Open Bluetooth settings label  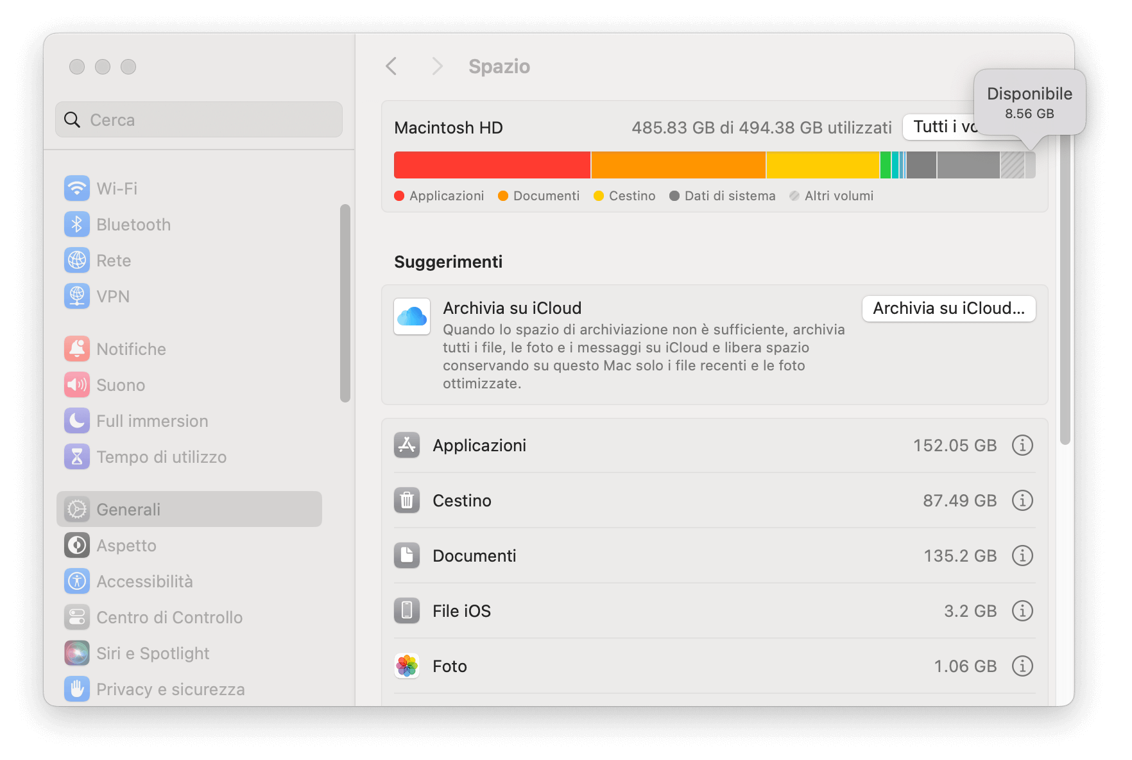pos(133,224)
